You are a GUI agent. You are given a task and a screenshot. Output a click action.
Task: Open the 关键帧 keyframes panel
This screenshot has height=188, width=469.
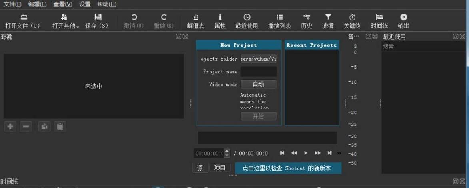pyautogui.click(x=352, y=21)
